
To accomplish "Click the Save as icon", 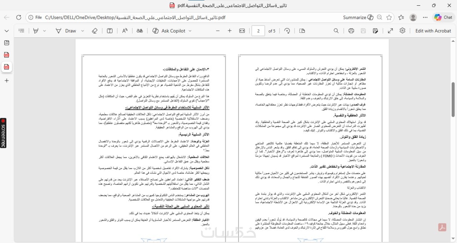I will pos(375,31).
